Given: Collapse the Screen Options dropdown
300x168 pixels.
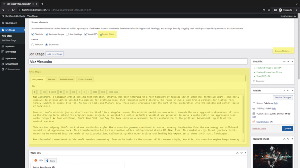Looking at the screenshot, I should [284, 51].
